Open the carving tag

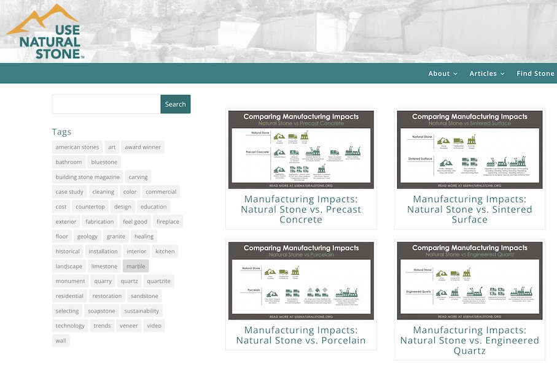(138, 177)
